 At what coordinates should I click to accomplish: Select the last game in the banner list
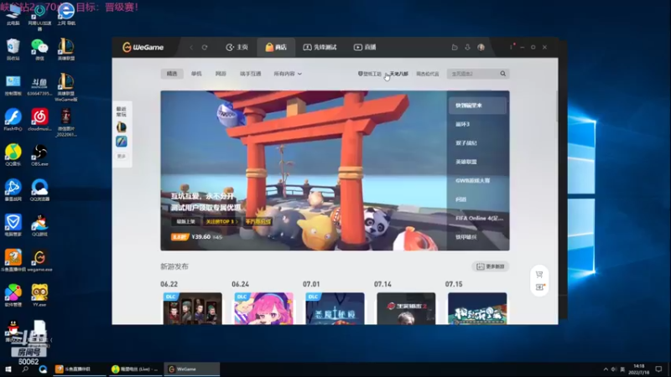click(477, 237)
